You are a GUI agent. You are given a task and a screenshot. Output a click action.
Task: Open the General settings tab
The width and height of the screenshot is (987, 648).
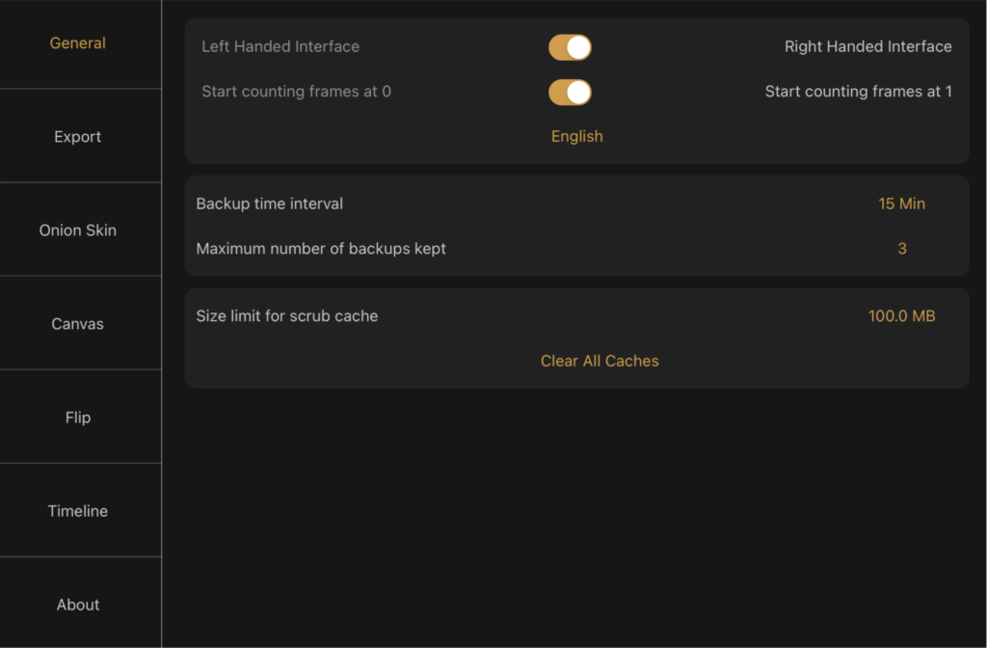(x=78, y=42)
